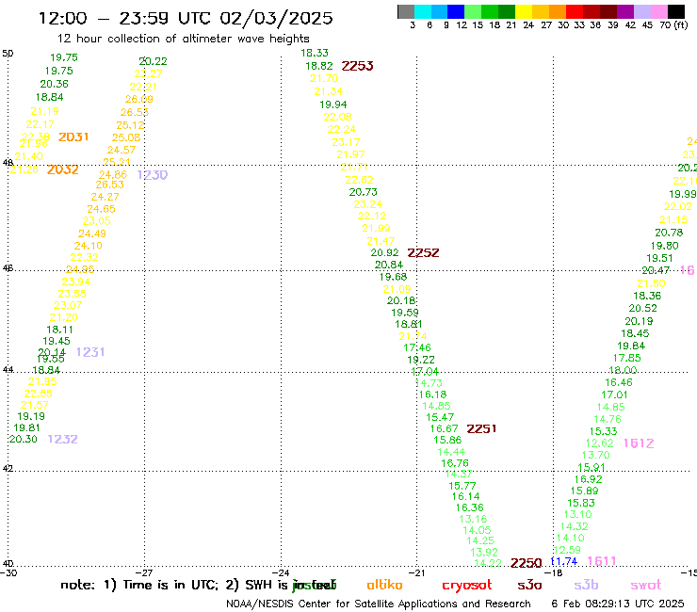Click the wave height value 13.92
The image size is (697, 612).
point(484,553)
